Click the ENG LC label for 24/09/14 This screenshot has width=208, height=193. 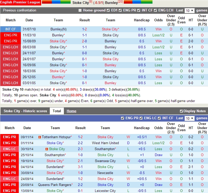[10, 179]
